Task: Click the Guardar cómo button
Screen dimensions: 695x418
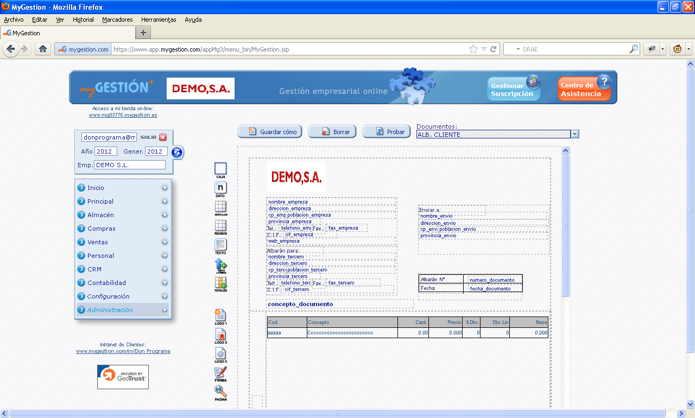Action: [x=270, y=132]
